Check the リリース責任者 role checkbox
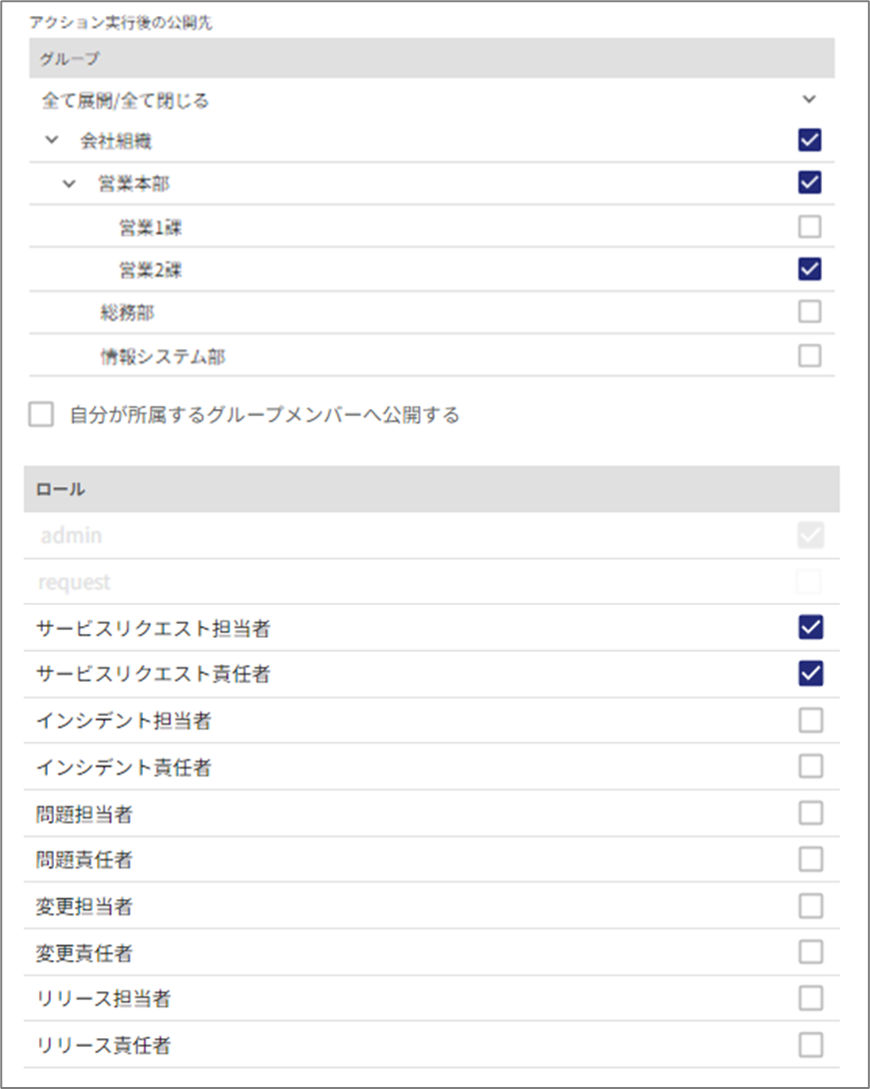The width and height of the screenshot is (870, 1089). (810, 1045)
